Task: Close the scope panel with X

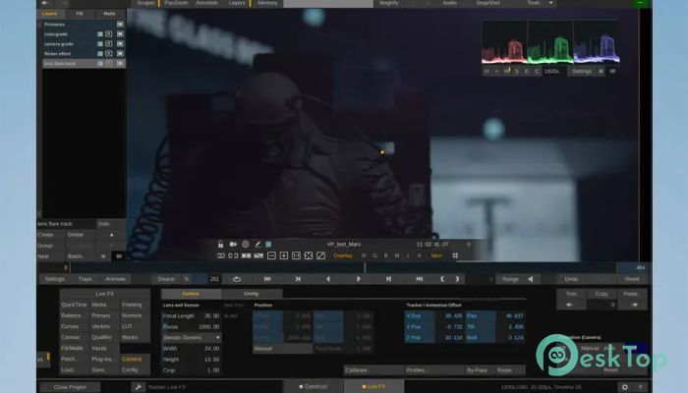Action: pos(601,71)
